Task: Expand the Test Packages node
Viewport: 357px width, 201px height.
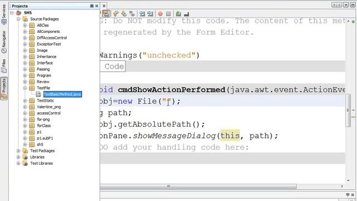Action: [x=18, y=151]
